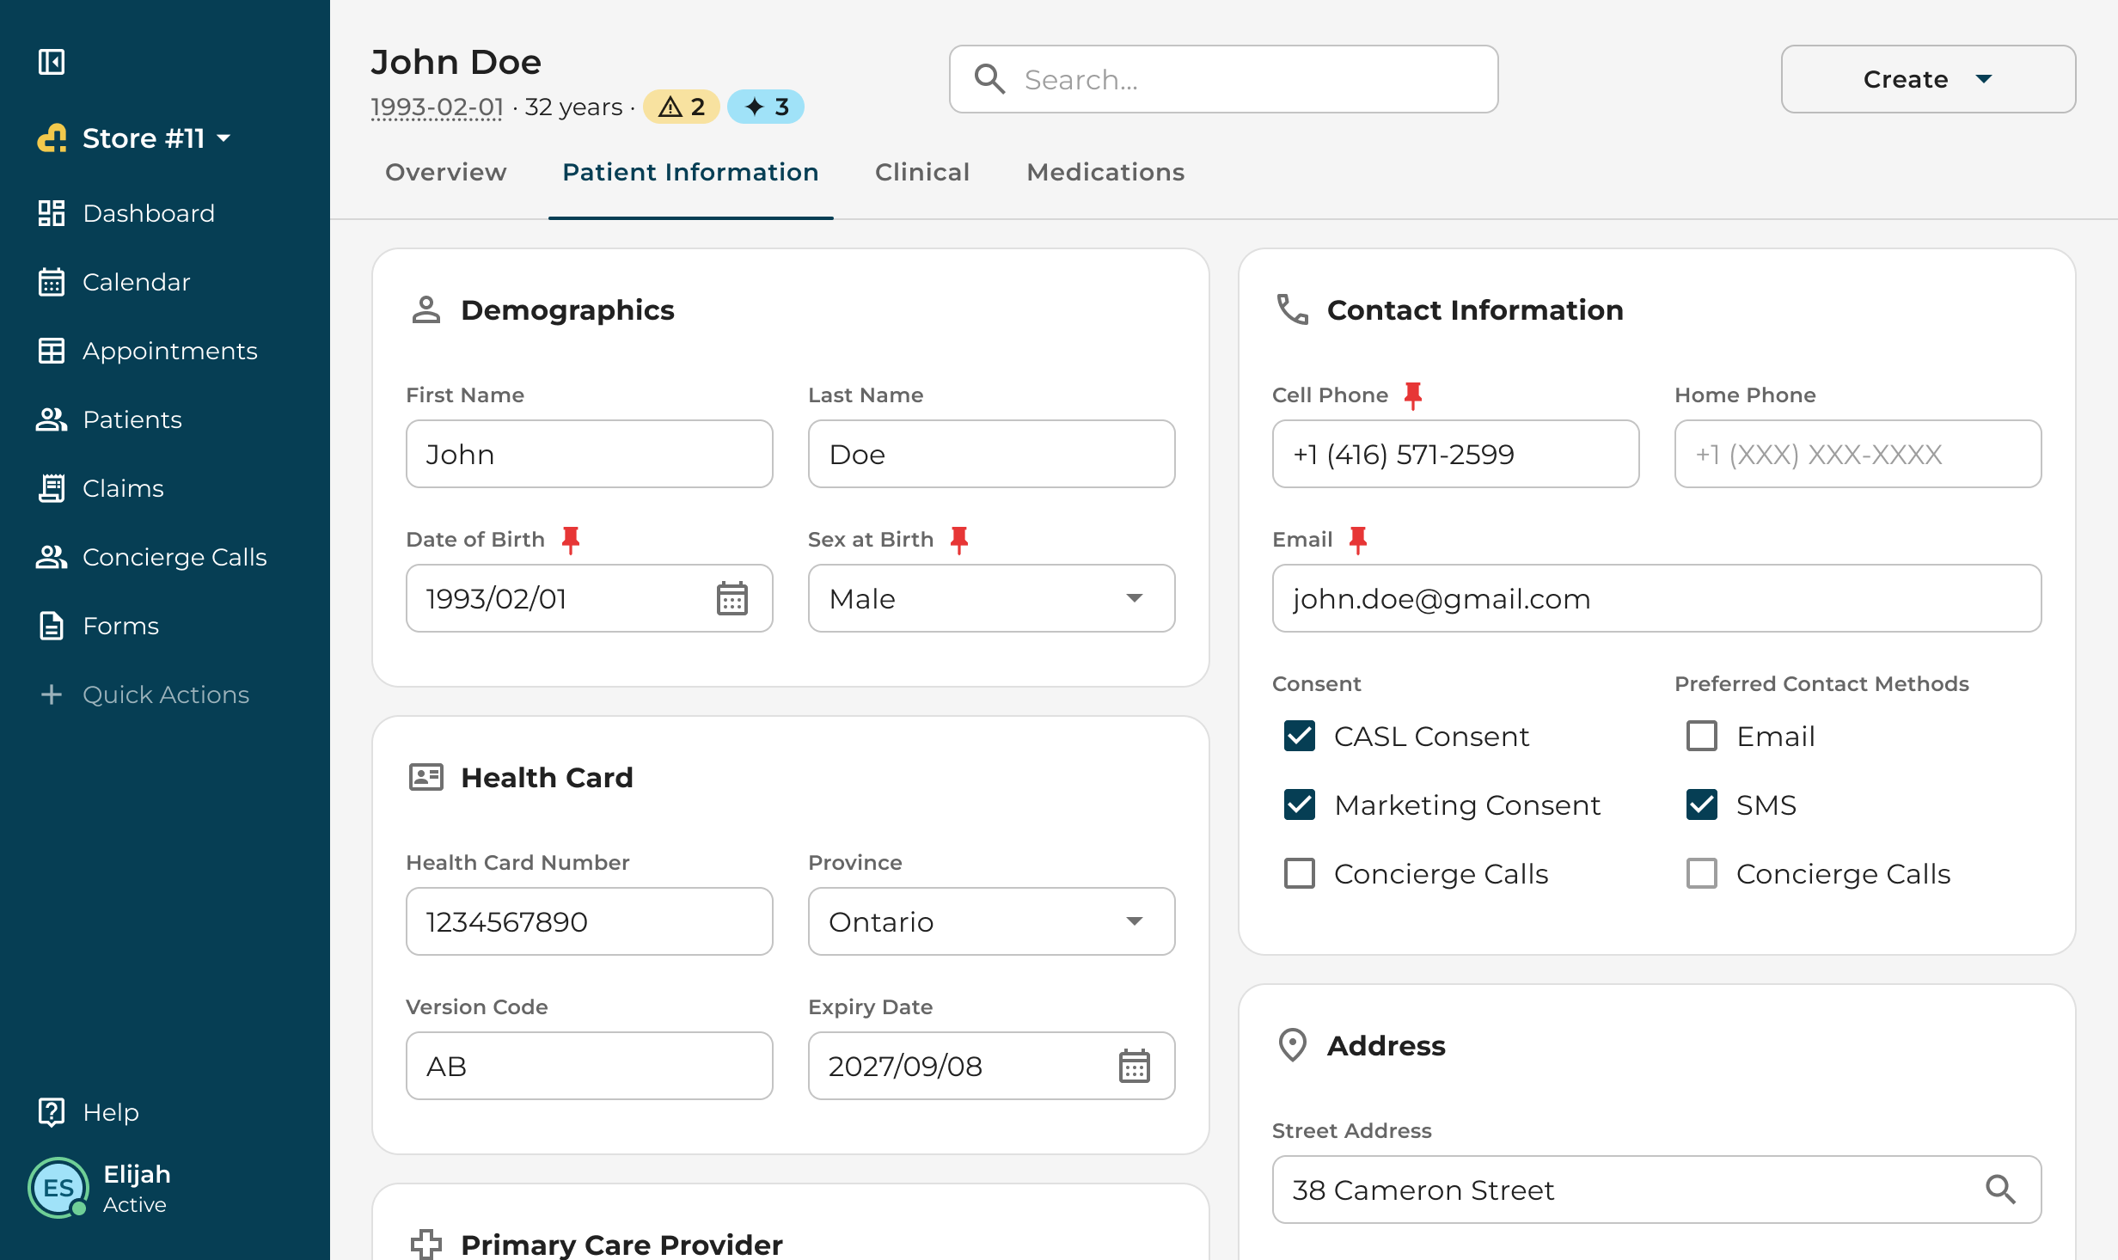Image resolution: width=2118 pixels, height=1260 pixels.
Task: Open the Appointments section
Action: click(x=147, y=351)
